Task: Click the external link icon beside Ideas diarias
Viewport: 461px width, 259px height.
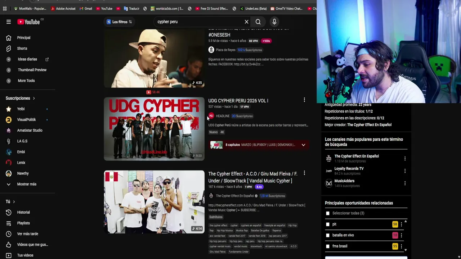Action: (x=47, y=59)
